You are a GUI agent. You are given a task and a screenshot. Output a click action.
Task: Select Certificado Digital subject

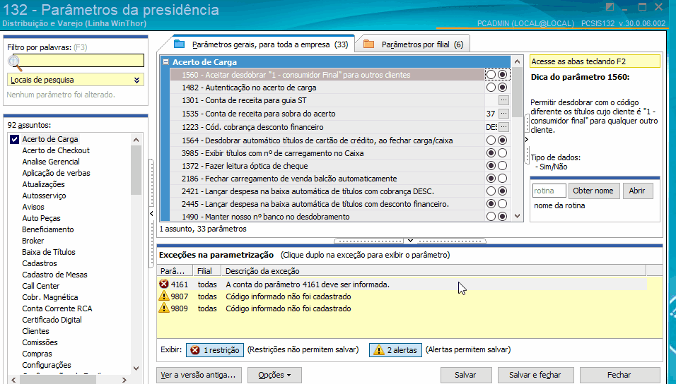pos(52,320)
